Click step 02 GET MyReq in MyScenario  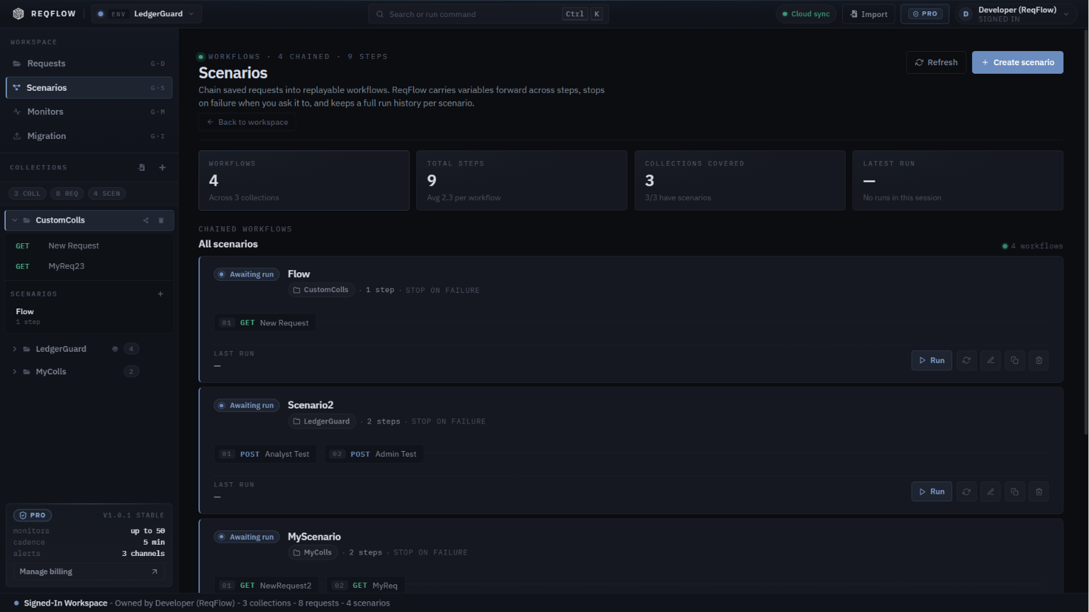tap(366, 585)
